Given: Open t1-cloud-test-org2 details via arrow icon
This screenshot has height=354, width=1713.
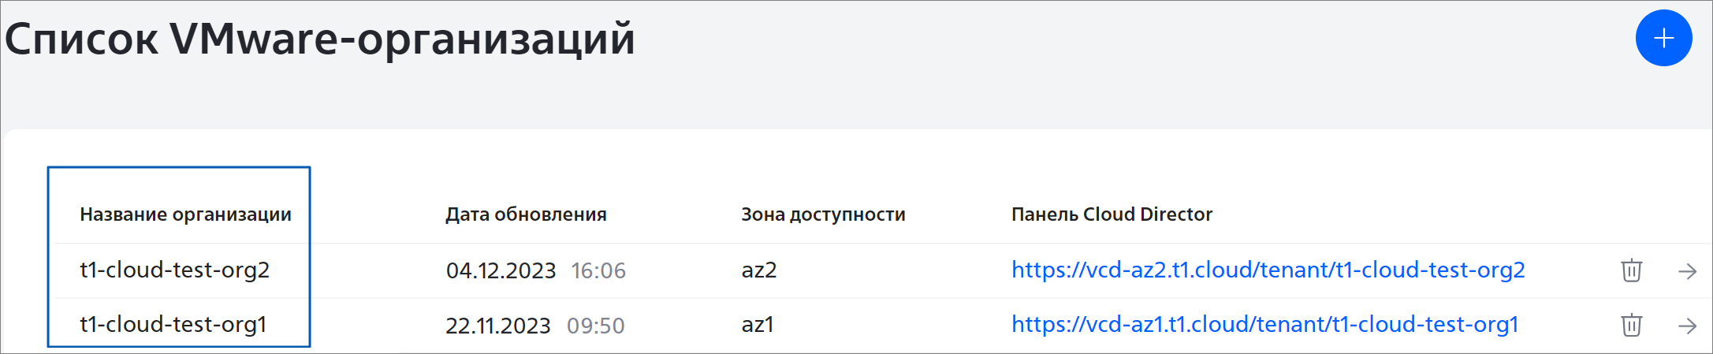Looking at the screenshot, I should [x=1687, y=271].
